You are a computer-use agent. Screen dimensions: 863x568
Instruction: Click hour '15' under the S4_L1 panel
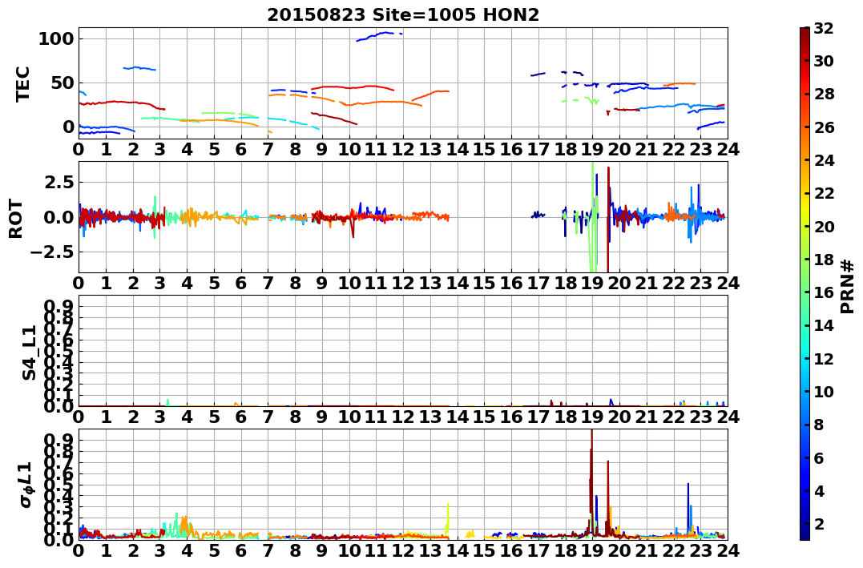(484, 417)
